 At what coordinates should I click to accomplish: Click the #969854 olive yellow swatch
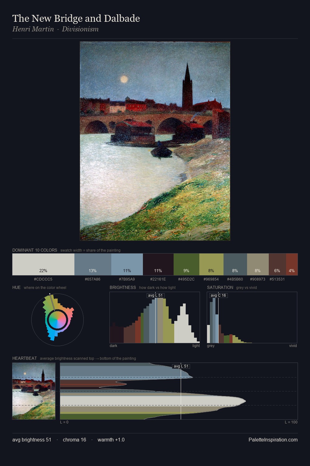(211, 264)
